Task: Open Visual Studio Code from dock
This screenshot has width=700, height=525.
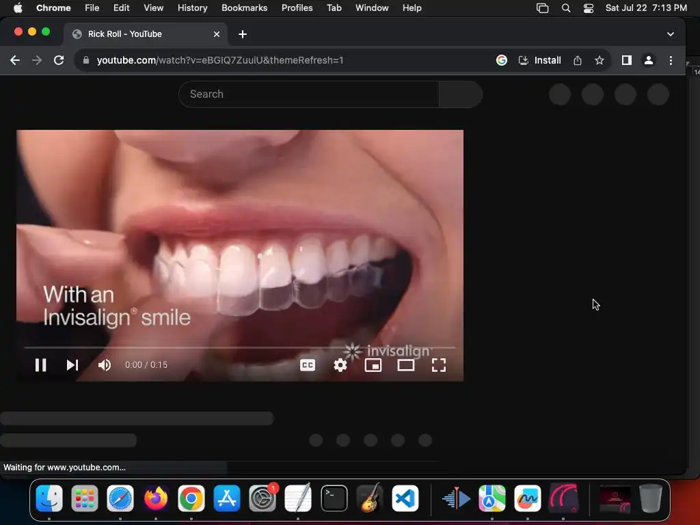Action: [x=405, y=498]
